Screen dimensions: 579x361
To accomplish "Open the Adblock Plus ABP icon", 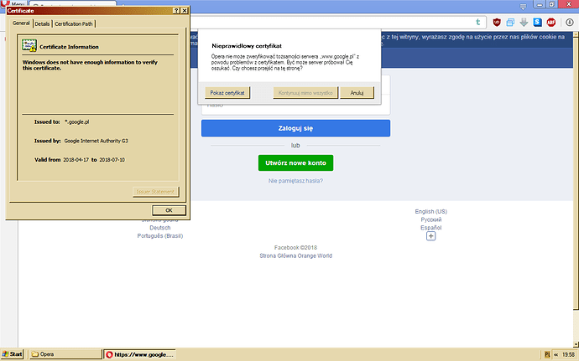I will (x=551, y=23).
